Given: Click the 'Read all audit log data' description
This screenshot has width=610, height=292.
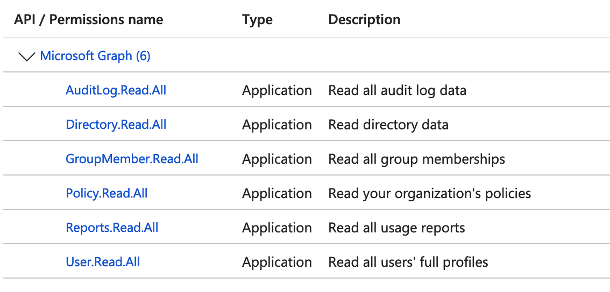Looking at the screenshot, I should [397, 90].
